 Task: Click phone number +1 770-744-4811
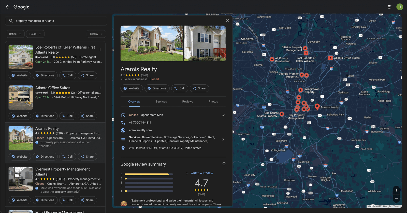140,123
